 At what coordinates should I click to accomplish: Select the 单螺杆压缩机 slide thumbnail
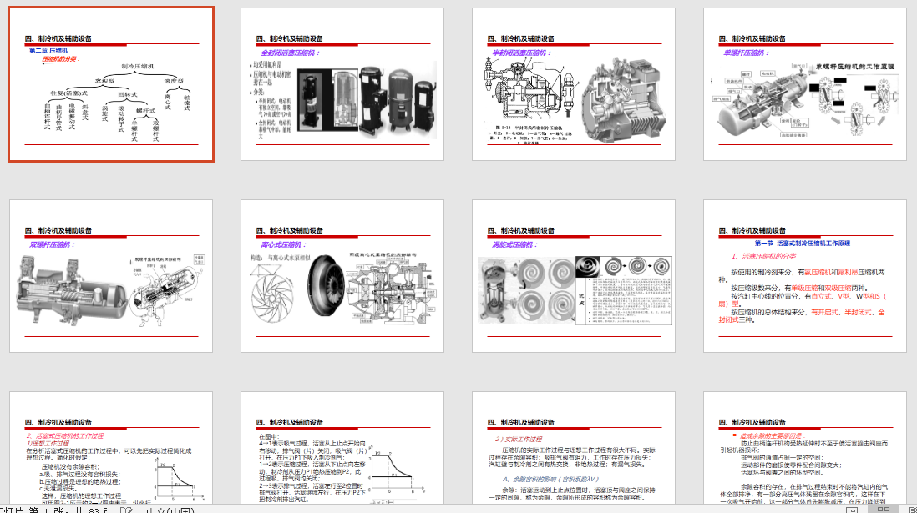click(x=805, y=84)
